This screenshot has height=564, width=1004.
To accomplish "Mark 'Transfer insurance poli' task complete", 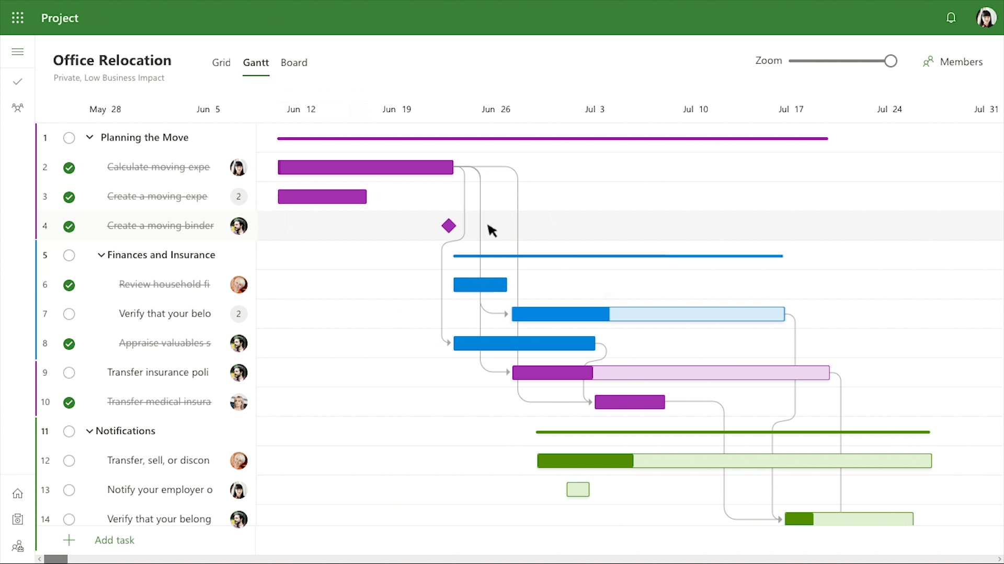I will click(x=69, y=373).
